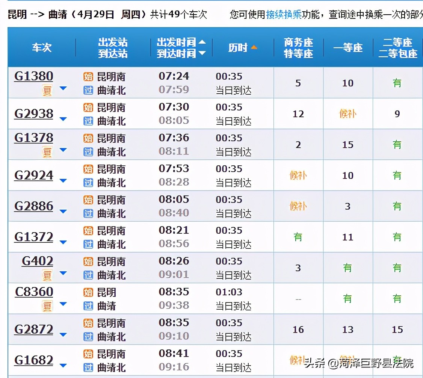Click the 始 icon beside 昆明南 for G1682
Viewport: 423px width, 378px height.
click(x=88, y=353)
